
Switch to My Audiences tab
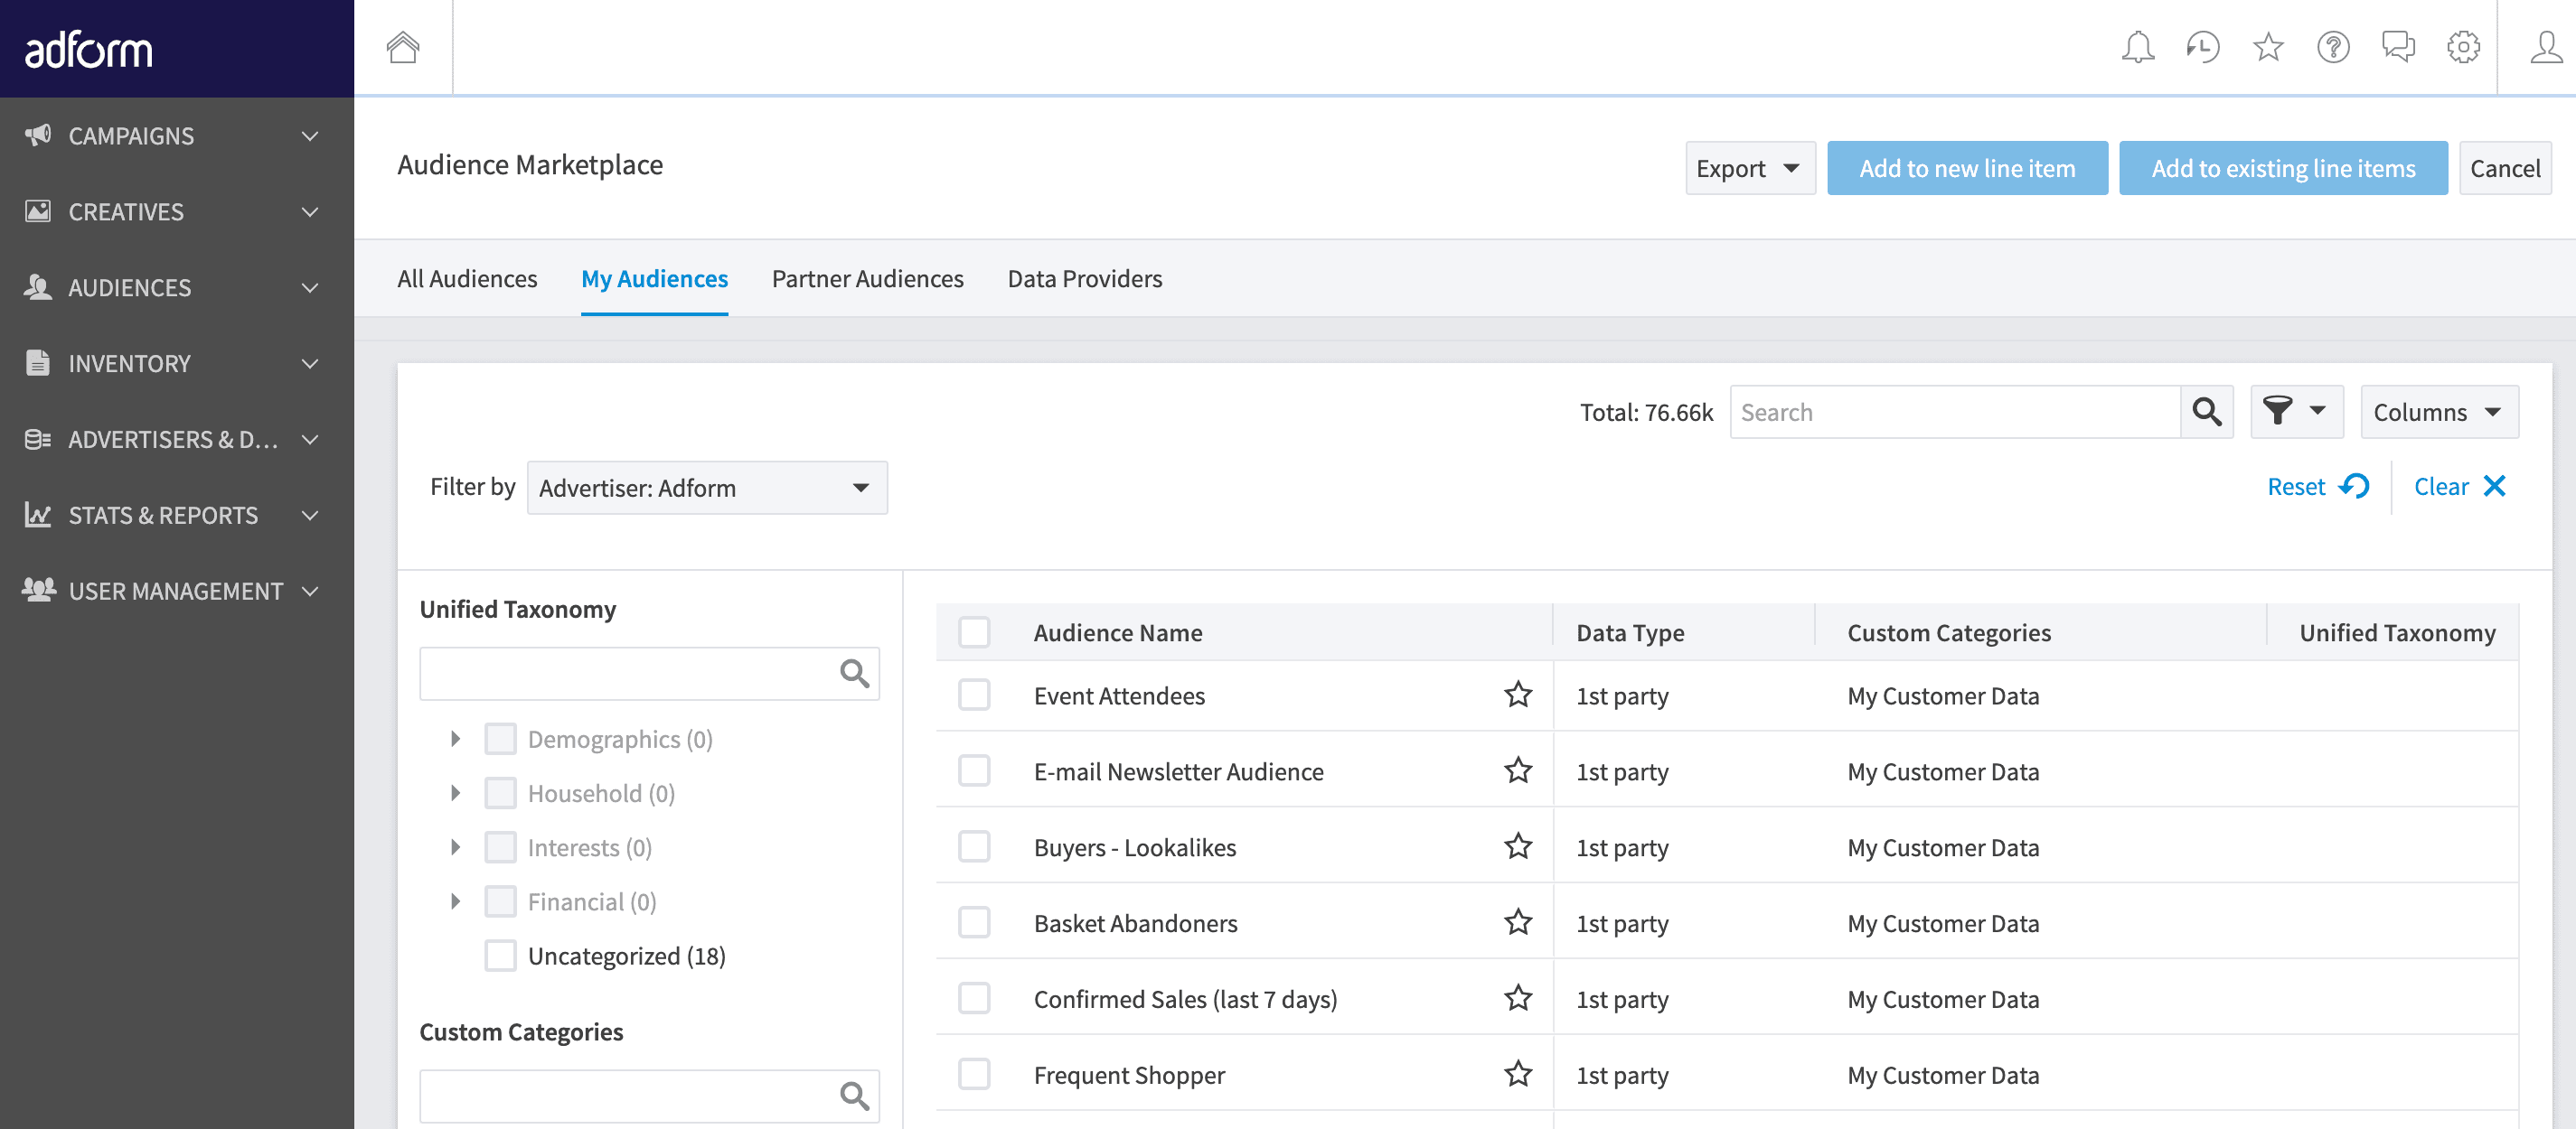(x=655, y=279)
